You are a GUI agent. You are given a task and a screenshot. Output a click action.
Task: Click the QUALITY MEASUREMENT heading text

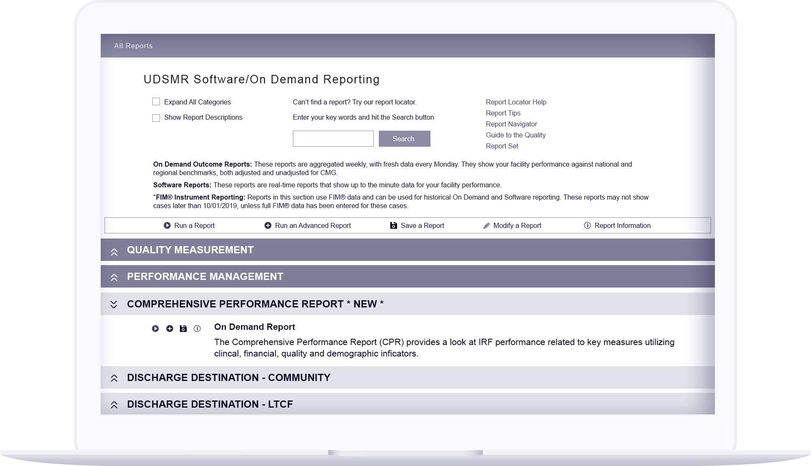[190, 250]
